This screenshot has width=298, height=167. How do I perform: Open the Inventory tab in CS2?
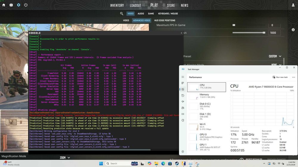pyautogui.click(x=117, y=5)
